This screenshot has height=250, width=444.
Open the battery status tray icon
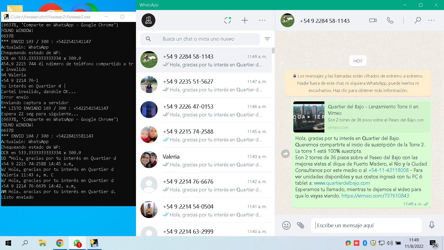coord(398,243)
